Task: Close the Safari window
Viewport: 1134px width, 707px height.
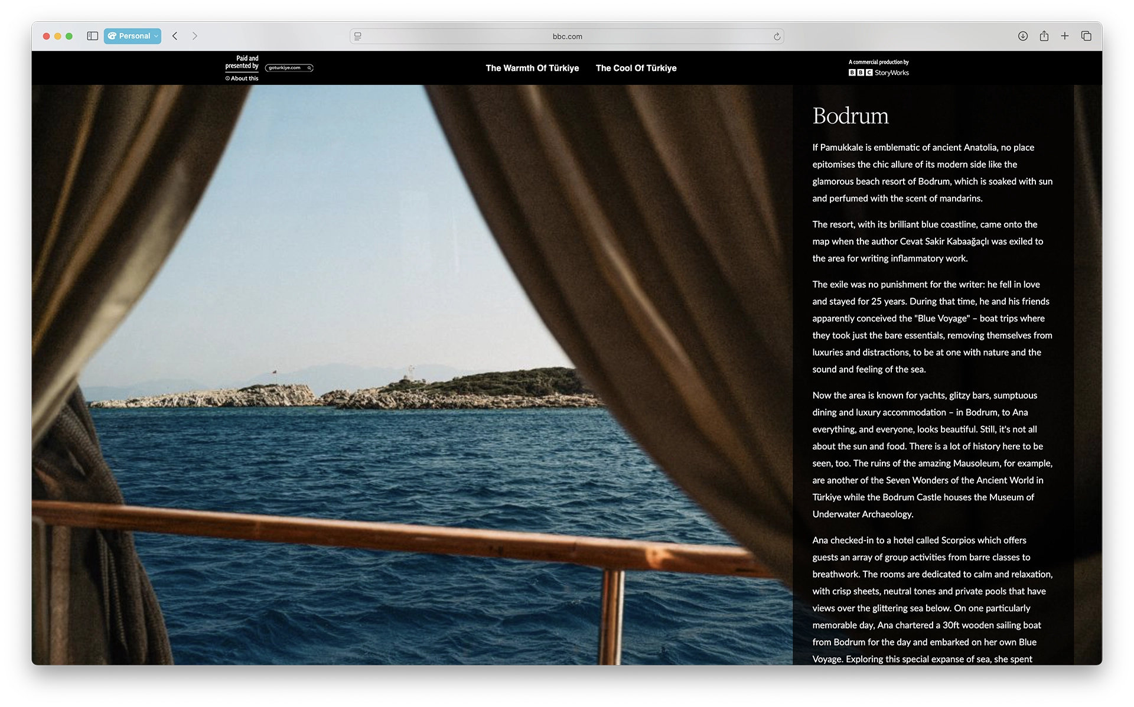Action: [46, 36]
